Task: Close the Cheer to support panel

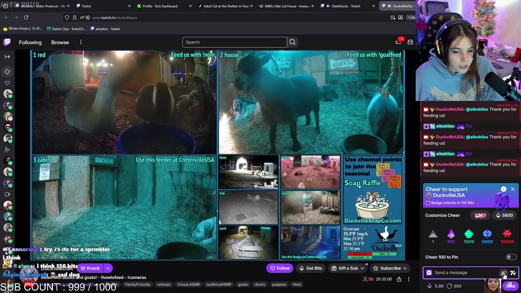Action: [513, 189]
